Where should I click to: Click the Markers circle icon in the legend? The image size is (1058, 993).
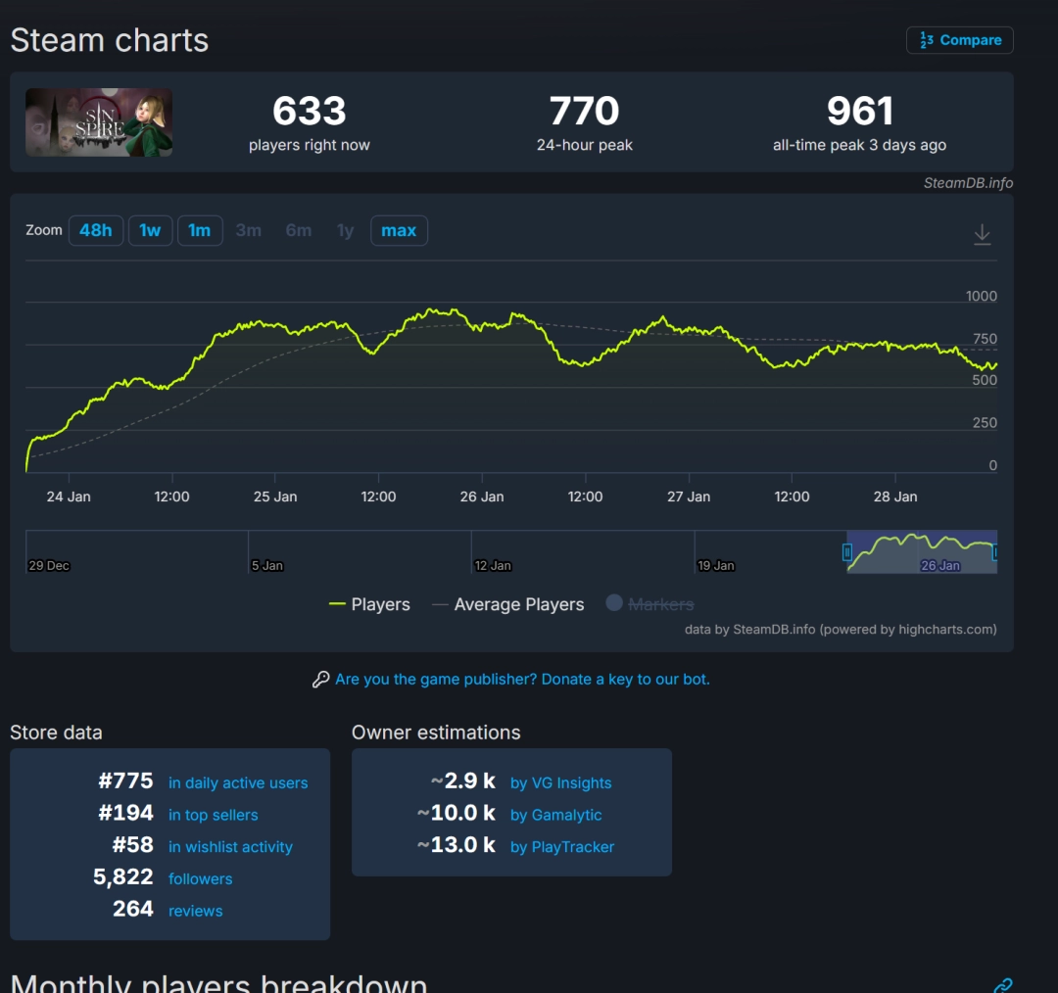pos(616,604)
